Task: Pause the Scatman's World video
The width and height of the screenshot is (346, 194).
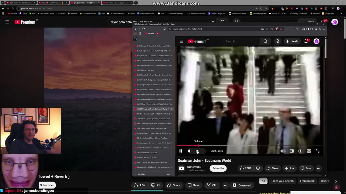Action: [x=181, y=151]
